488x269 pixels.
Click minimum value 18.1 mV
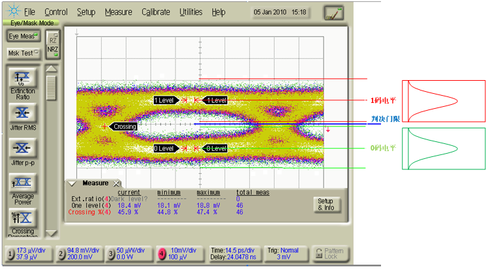click(169, 206)
